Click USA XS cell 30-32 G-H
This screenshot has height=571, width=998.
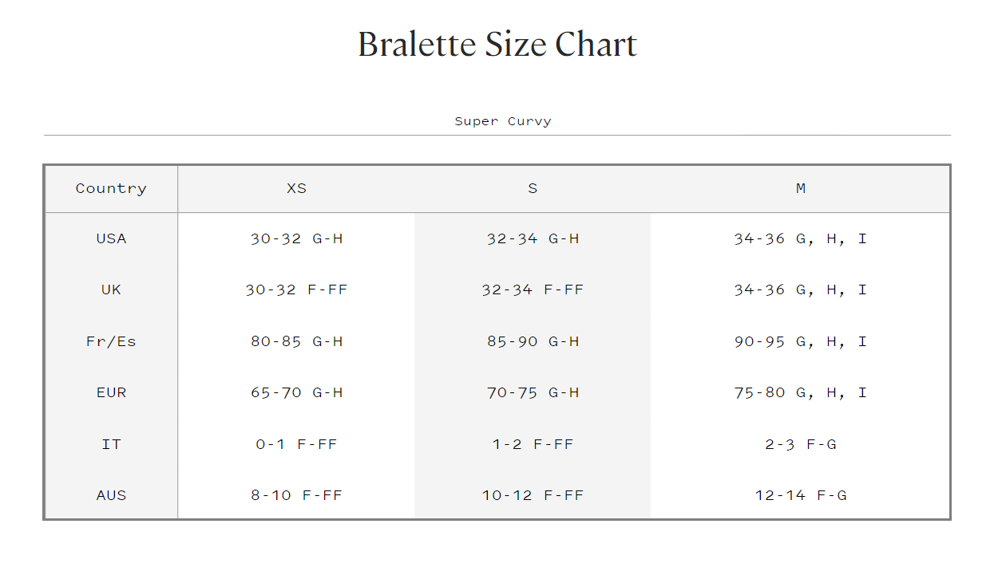click(296, 238)
